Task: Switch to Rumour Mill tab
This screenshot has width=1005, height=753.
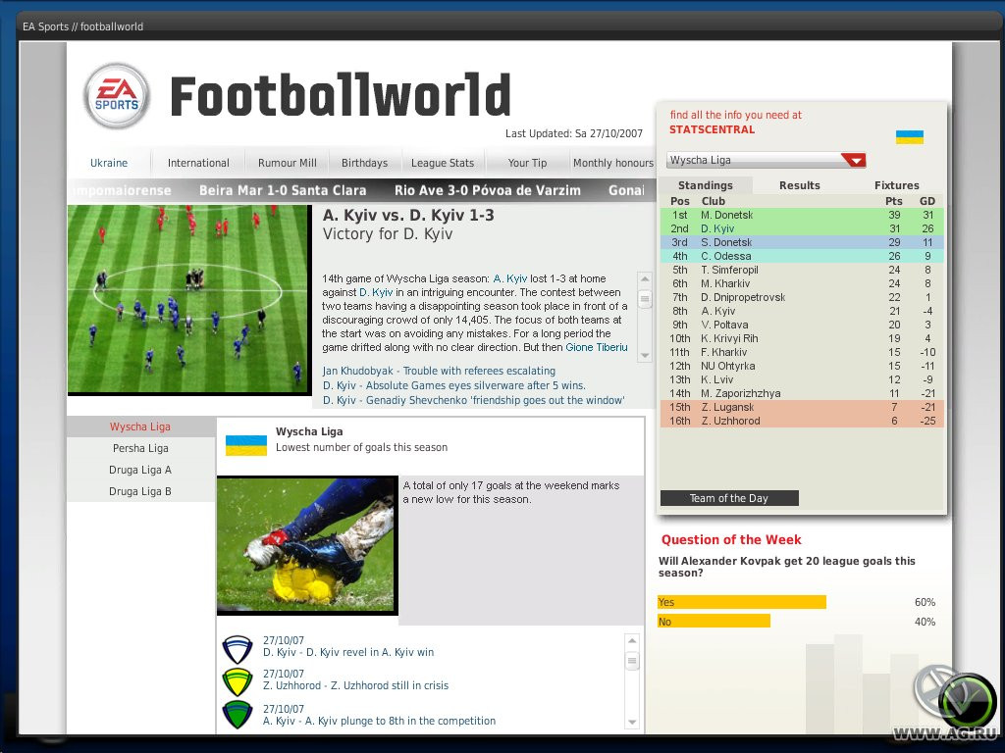Action: [288, 163]
